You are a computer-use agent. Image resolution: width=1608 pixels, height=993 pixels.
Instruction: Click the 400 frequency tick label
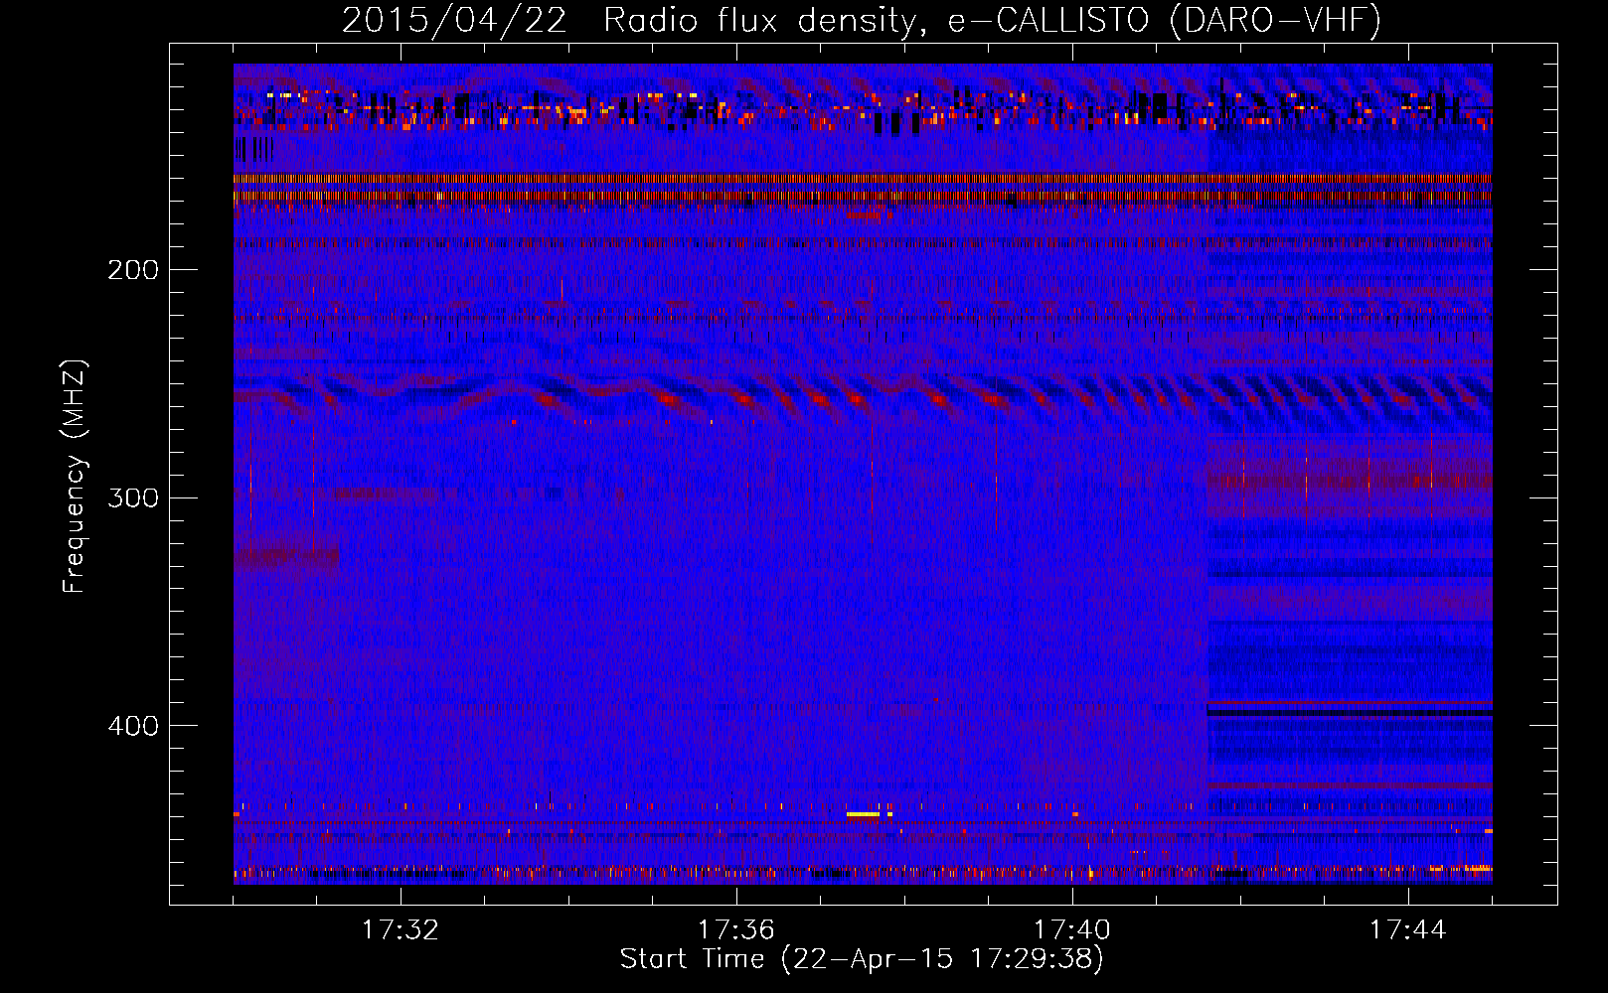point(133,726)
